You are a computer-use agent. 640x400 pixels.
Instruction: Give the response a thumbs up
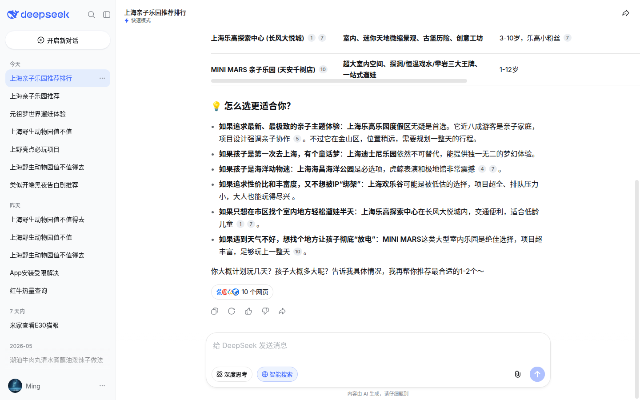248,311
